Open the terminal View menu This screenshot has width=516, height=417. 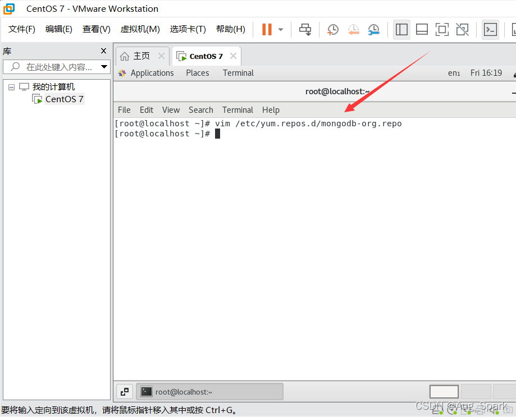(171, 110)
